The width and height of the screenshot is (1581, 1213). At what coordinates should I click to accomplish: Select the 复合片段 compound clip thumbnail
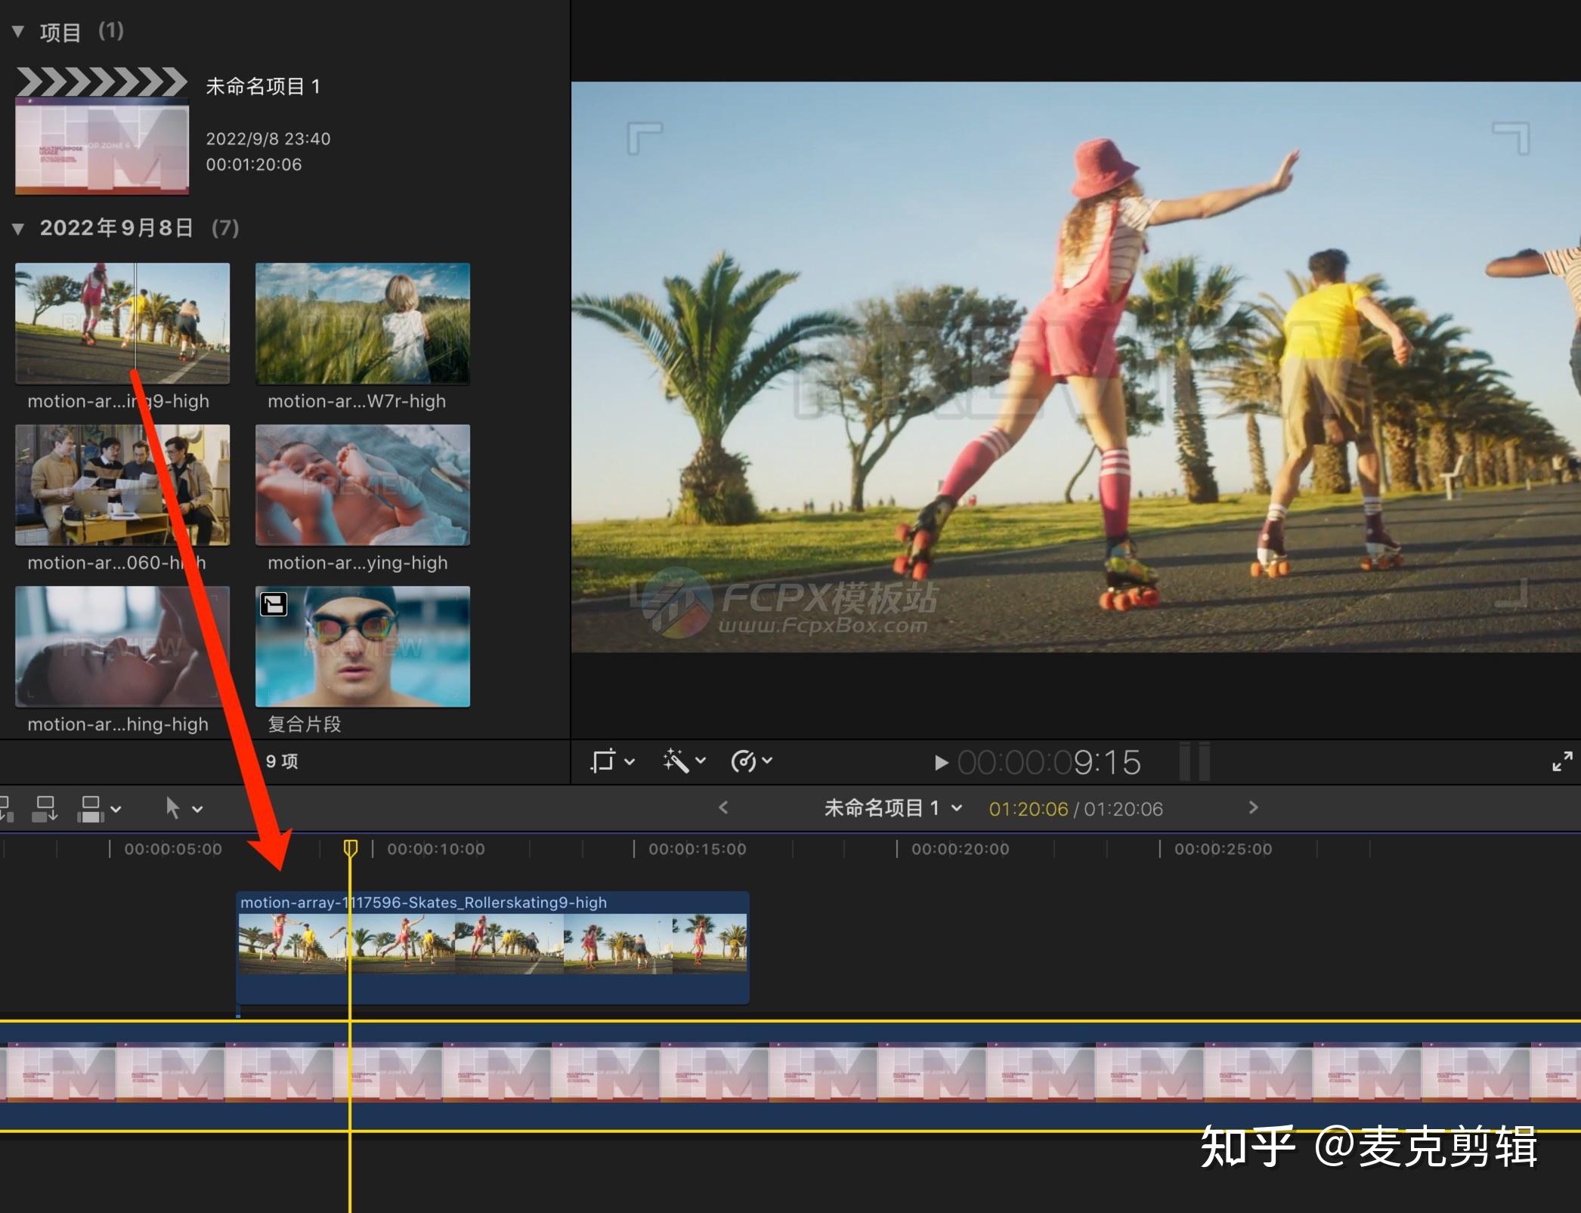(362, 647)
